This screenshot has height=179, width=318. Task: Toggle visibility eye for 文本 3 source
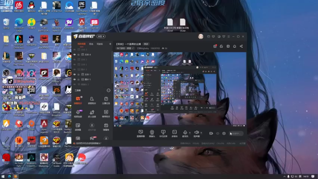tap(75, 59)
